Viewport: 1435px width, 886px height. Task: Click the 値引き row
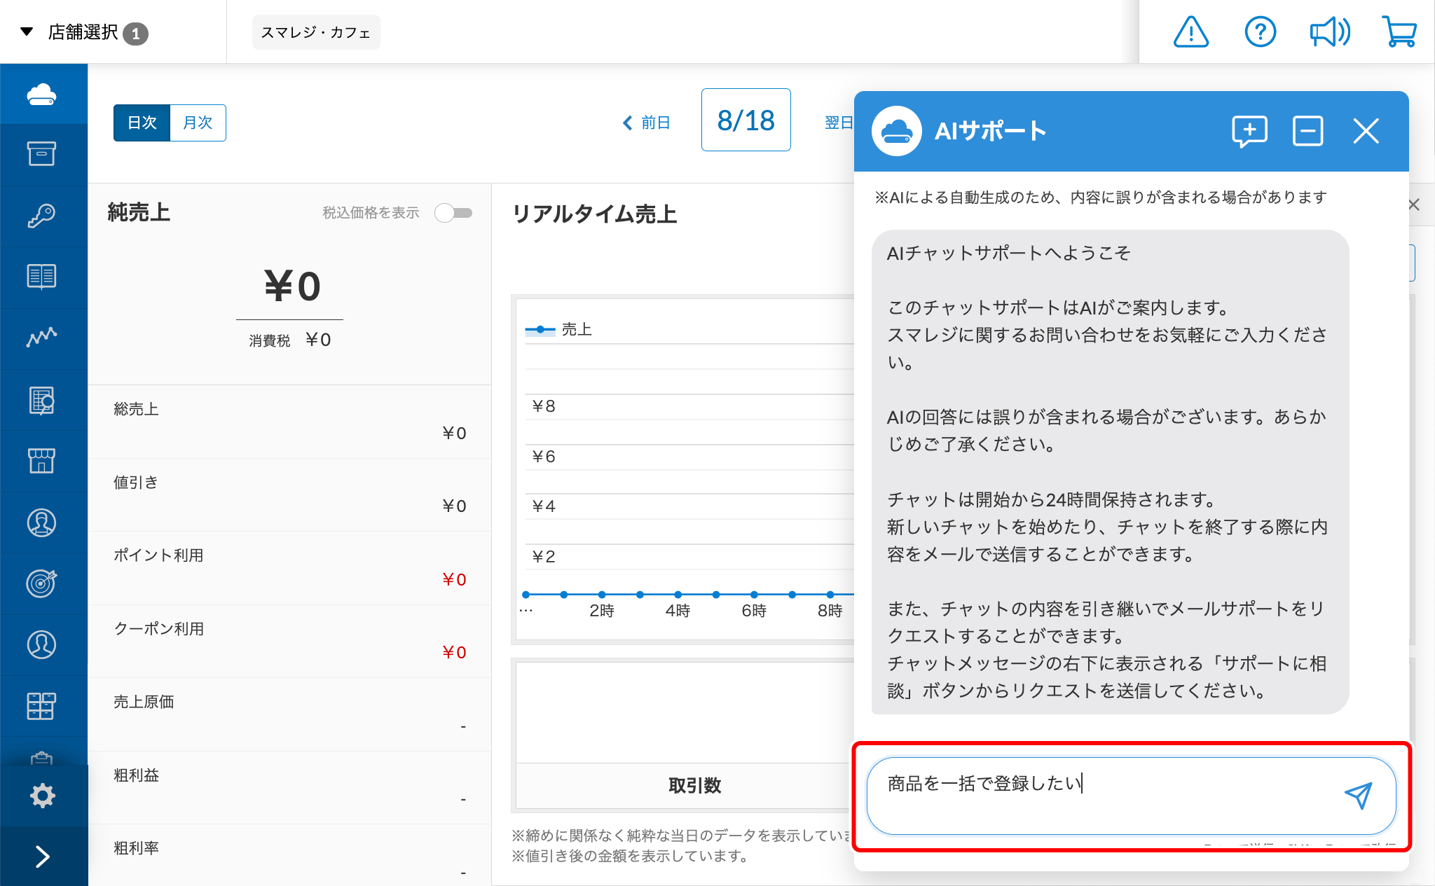290,494
